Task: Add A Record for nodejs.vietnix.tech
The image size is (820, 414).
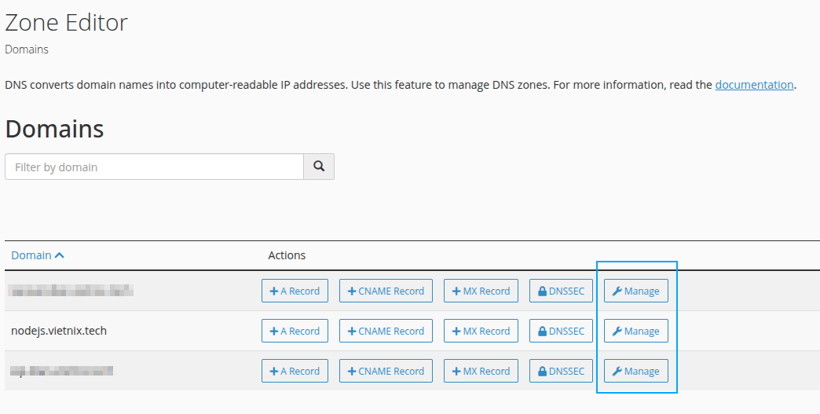Action: coord(295,331)
